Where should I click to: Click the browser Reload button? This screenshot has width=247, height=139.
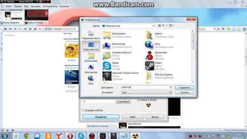pyautogui.click(x=30, y=29)
